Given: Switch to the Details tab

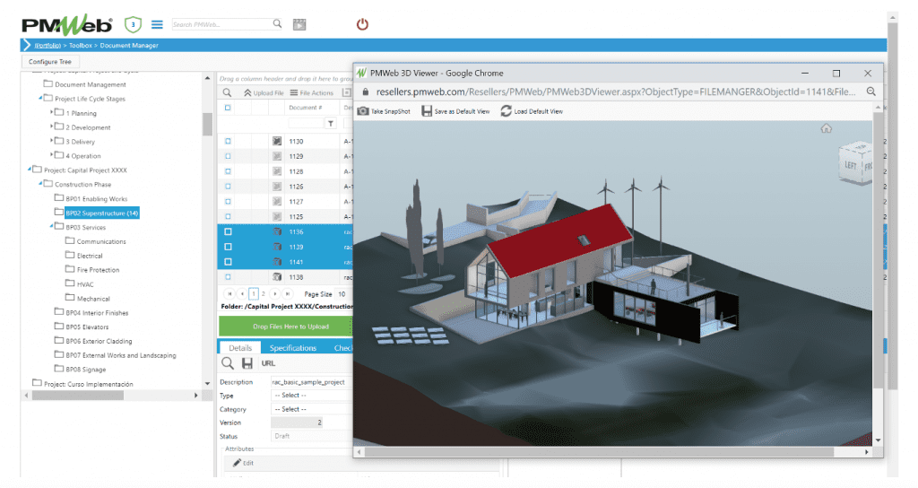Looking at the screenshot, I should coord(240,347).
